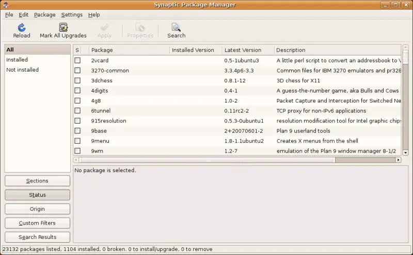Click the Apply checkmark icon
The width and height of the screenshot is (413, 255).
pyautogui.click(x=105, y=27)
